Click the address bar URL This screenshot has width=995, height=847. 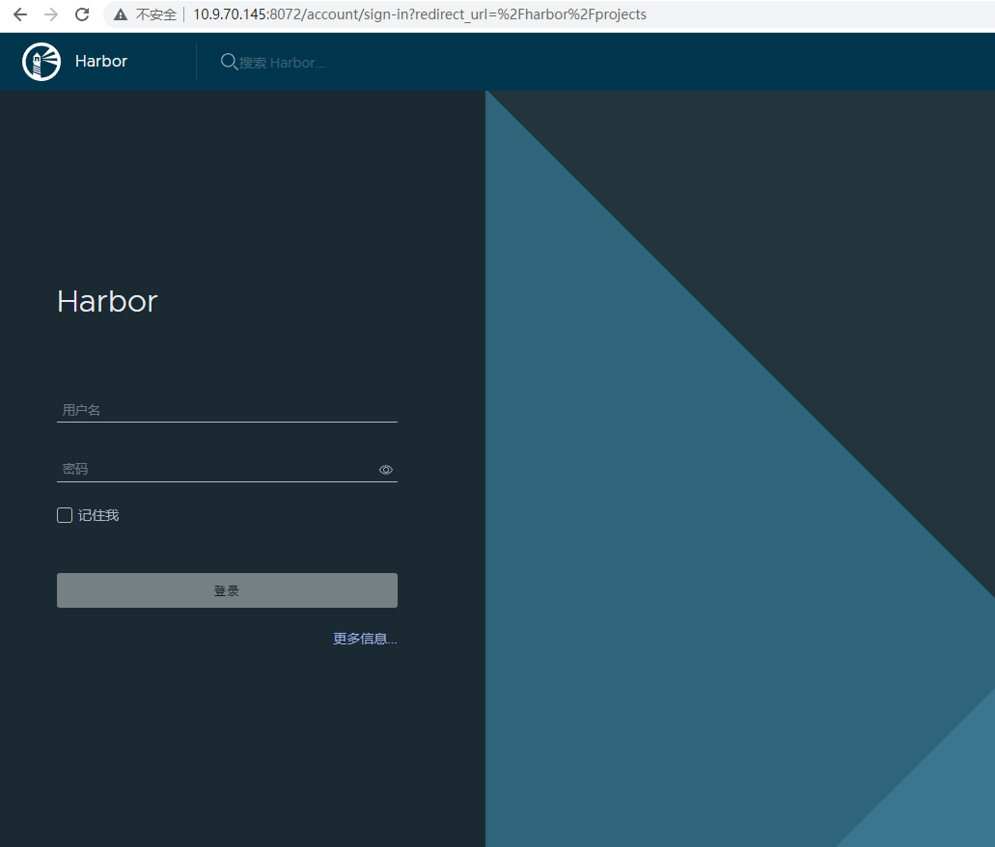pos(420,14)
